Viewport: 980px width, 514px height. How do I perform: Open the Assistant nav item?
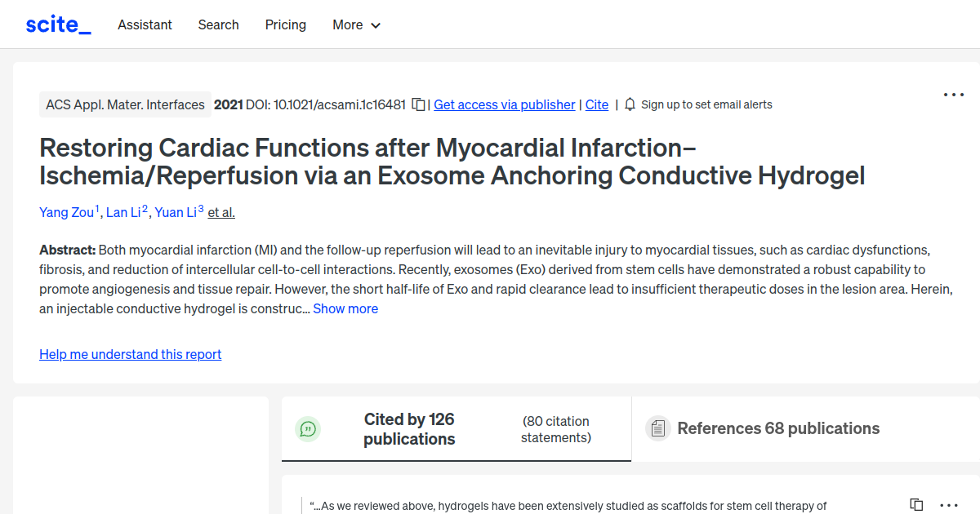click(x=145, y=24)
